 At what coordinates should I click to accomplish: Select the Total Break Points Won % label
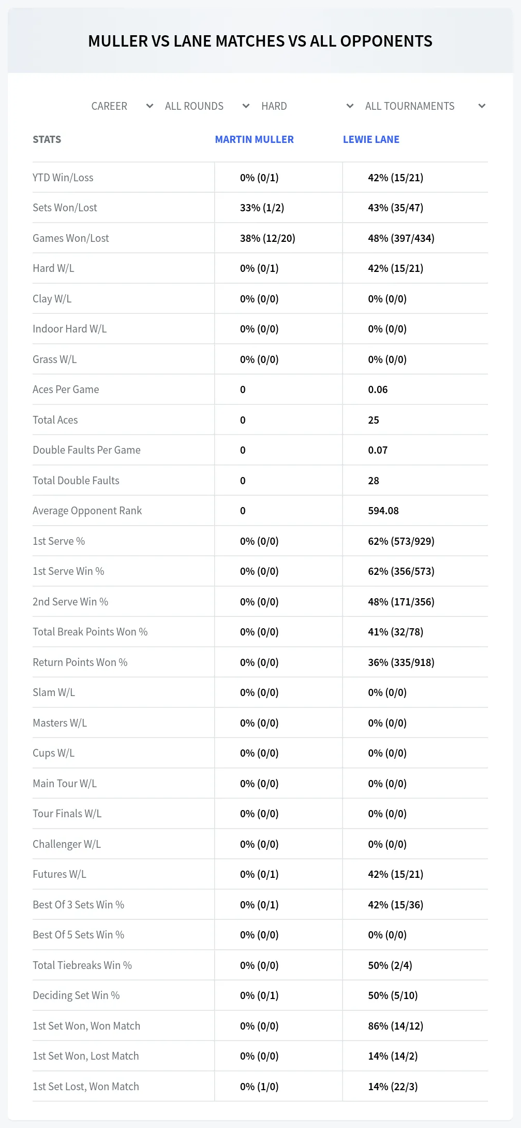[x=90, y=632]
